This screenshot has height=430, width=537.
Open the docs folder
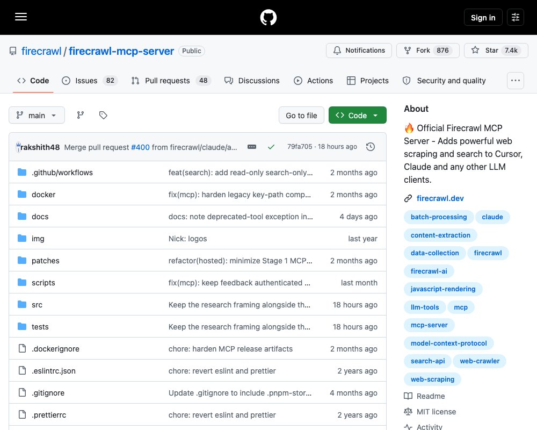(x=40, y=217)
